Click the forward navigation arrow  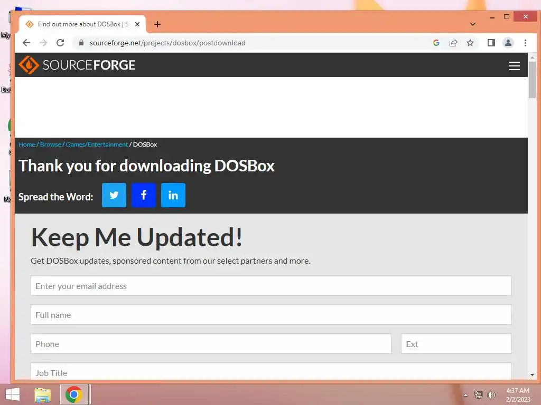point(43,43)
